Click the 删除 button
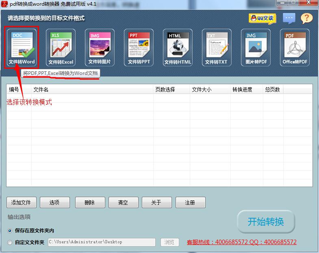Screen dimensions: 319x253 click(90, 202)
